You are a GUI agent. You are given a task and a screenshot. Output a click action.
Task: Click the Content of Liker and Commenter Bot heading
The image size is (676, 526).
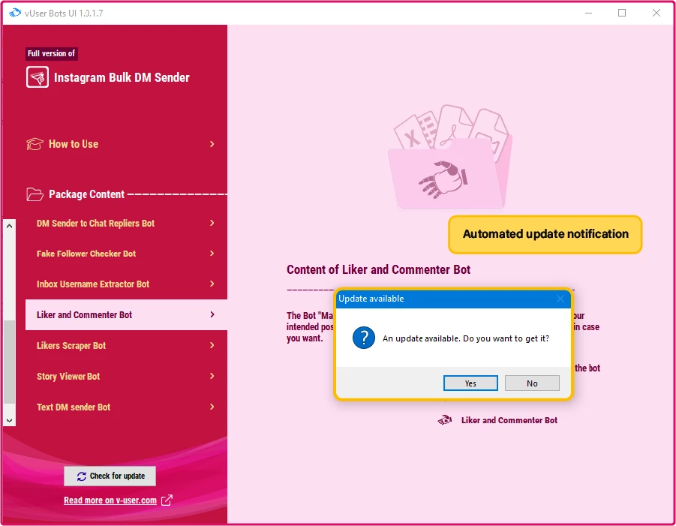379,270
